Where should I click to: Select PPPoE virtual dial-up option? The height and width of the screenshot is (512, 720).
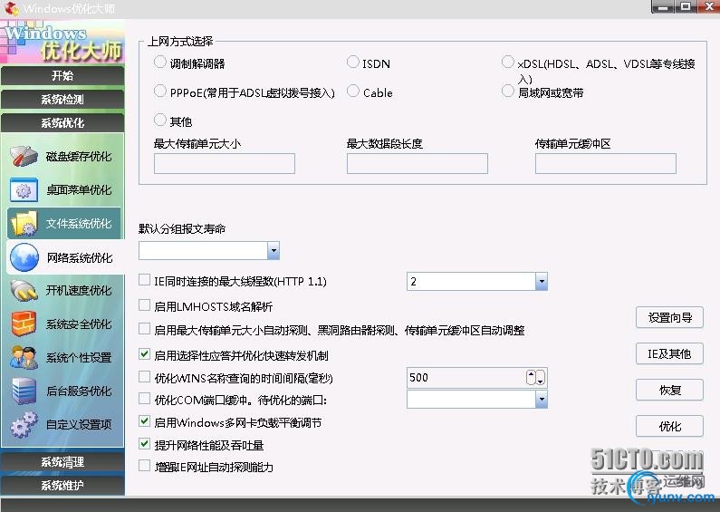click(159, 91)
